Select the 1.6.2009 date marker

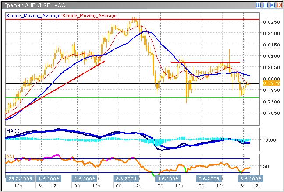(x=49, y=178)
